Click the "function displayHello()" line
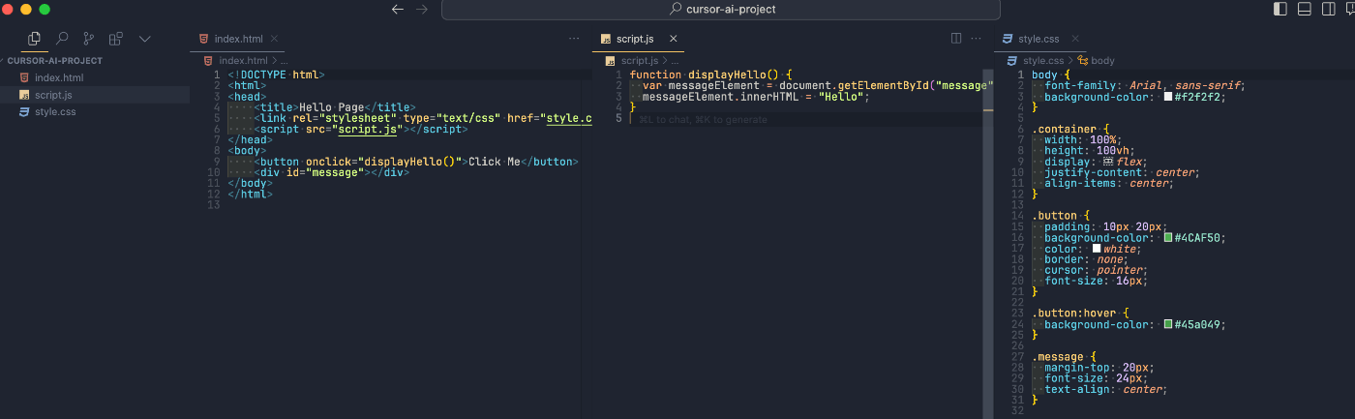Image resolution: width=1355 pixels, height=419 pixels. [x=710, y=75]
